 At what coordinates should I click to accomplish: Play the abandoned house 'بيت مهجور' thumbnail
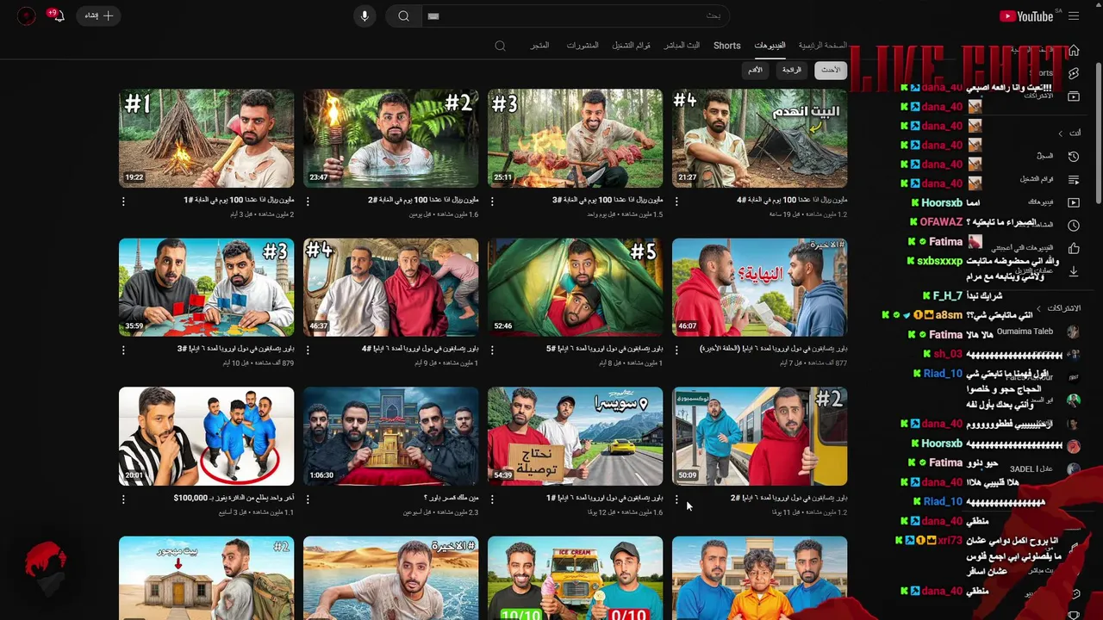[207, 578]
